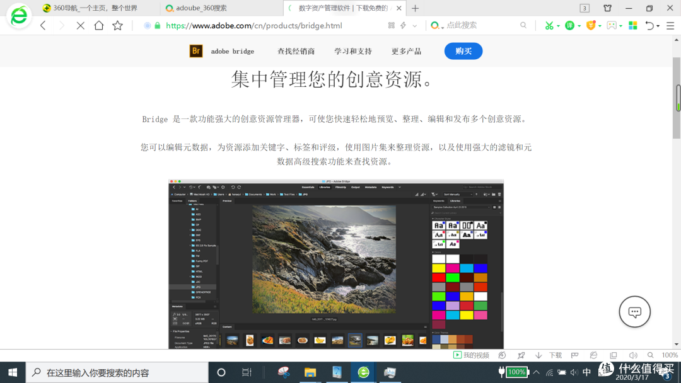Expand the search engine selector arrow
Image resolution: width=681 pixels, height=383 pixels.
(443, 27)
